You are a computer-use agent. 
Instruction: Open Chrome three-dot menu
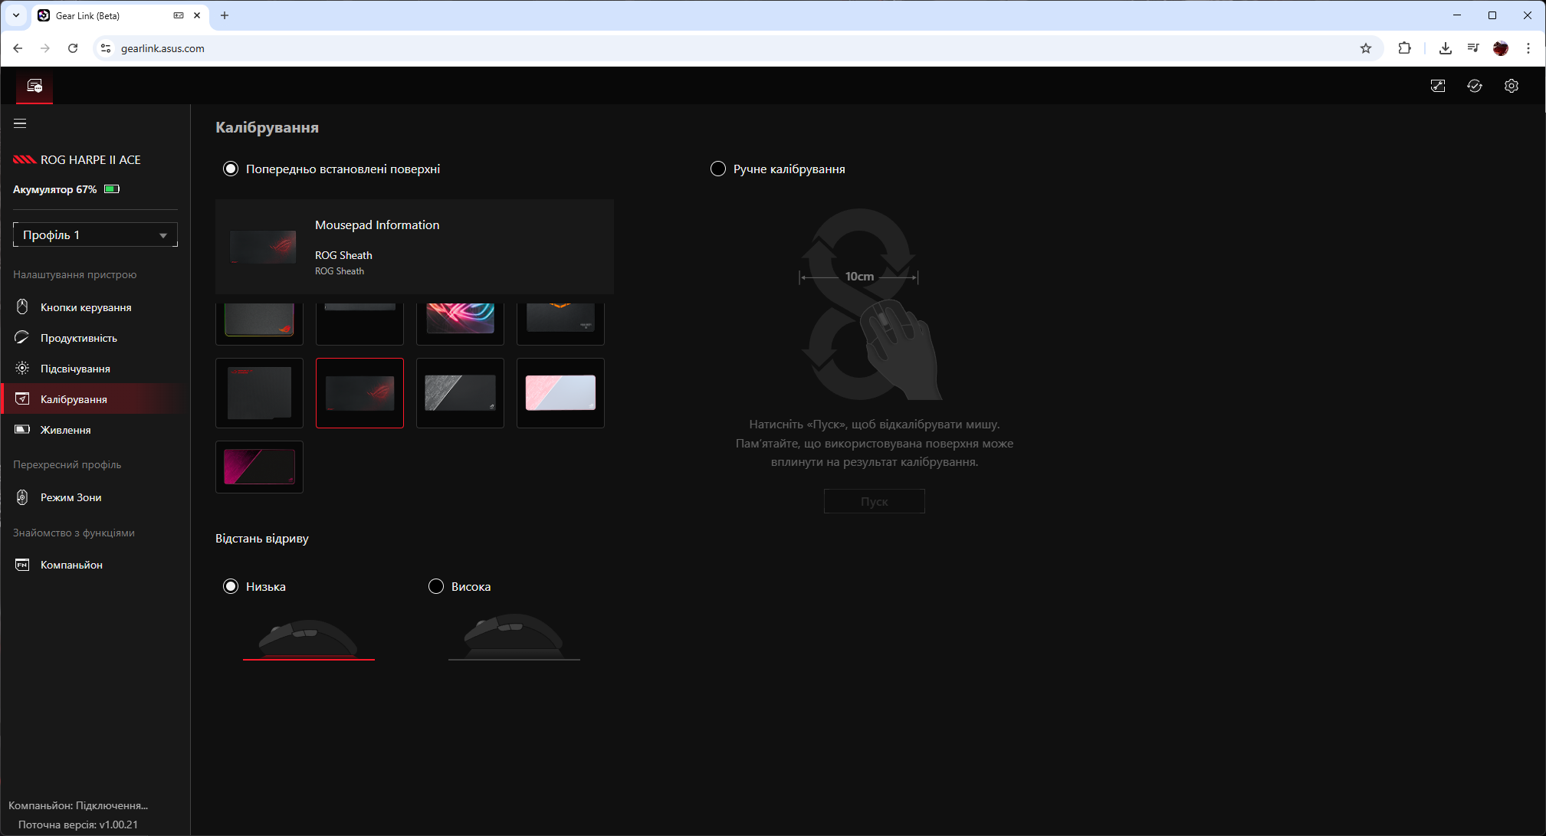(x=1528, y=48)
